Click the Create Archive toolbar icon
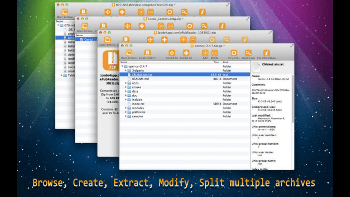 click(x=148, y=53)
